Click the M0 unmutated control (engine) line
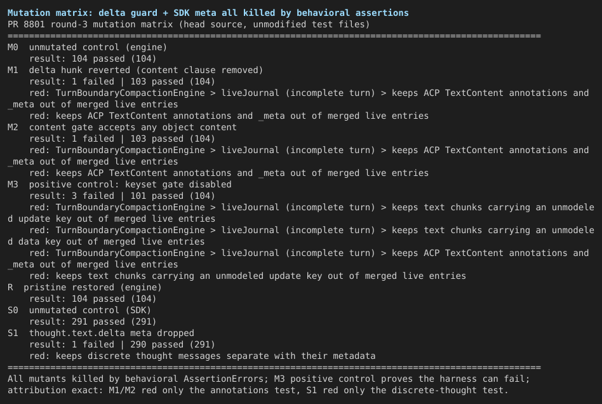The height and width of the screenshot is (404, 602). pyautogui.click(x=87, y=47)
